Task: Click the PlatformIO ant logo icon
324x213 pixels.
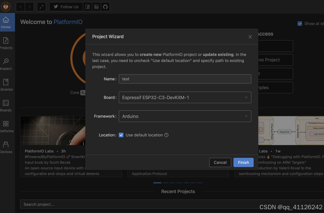Action: coord(6,6)
